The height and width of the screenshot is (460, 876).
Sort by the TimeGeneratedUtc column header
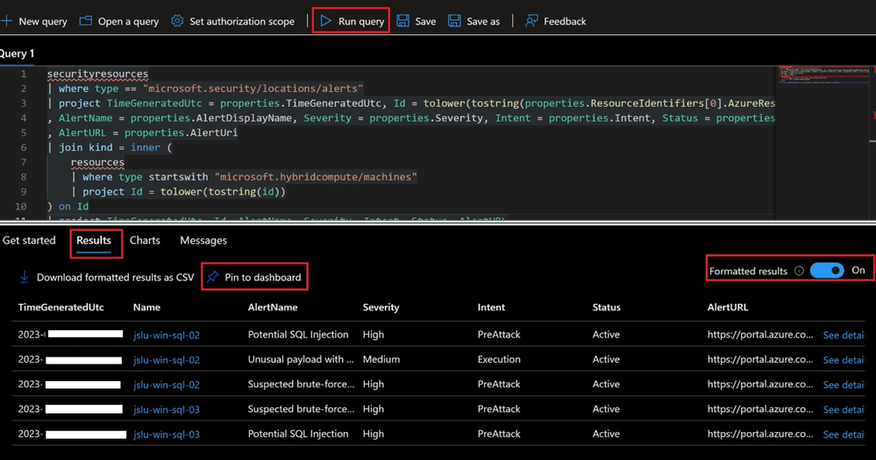(61, 307)
